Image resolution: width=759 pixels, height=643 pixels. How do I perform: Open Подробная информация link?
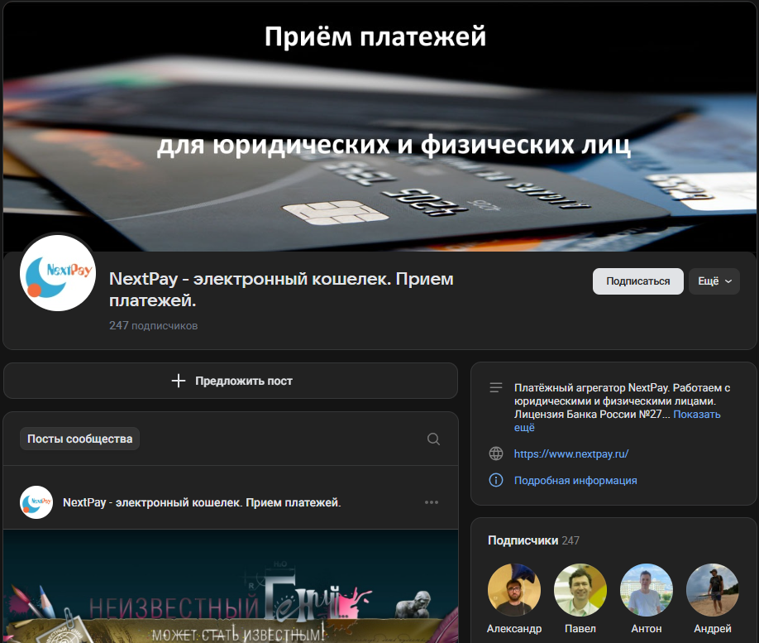(x=575, y=480)
